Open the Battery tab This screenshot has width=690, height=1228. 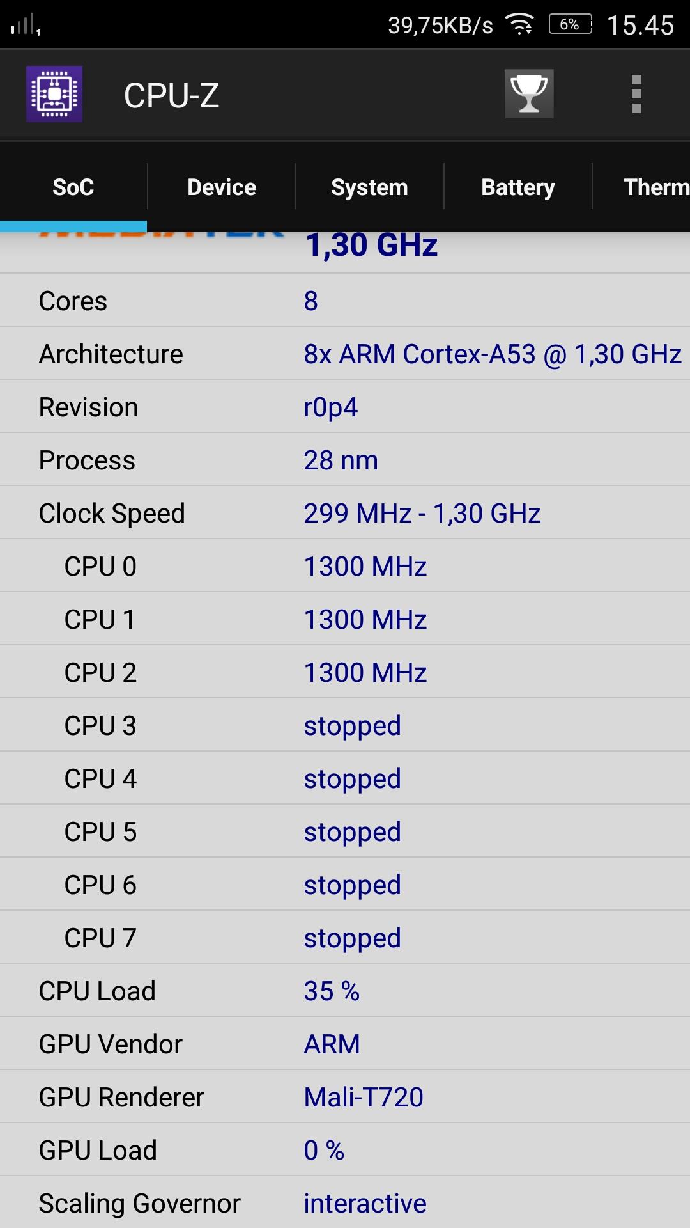(517, 187)
